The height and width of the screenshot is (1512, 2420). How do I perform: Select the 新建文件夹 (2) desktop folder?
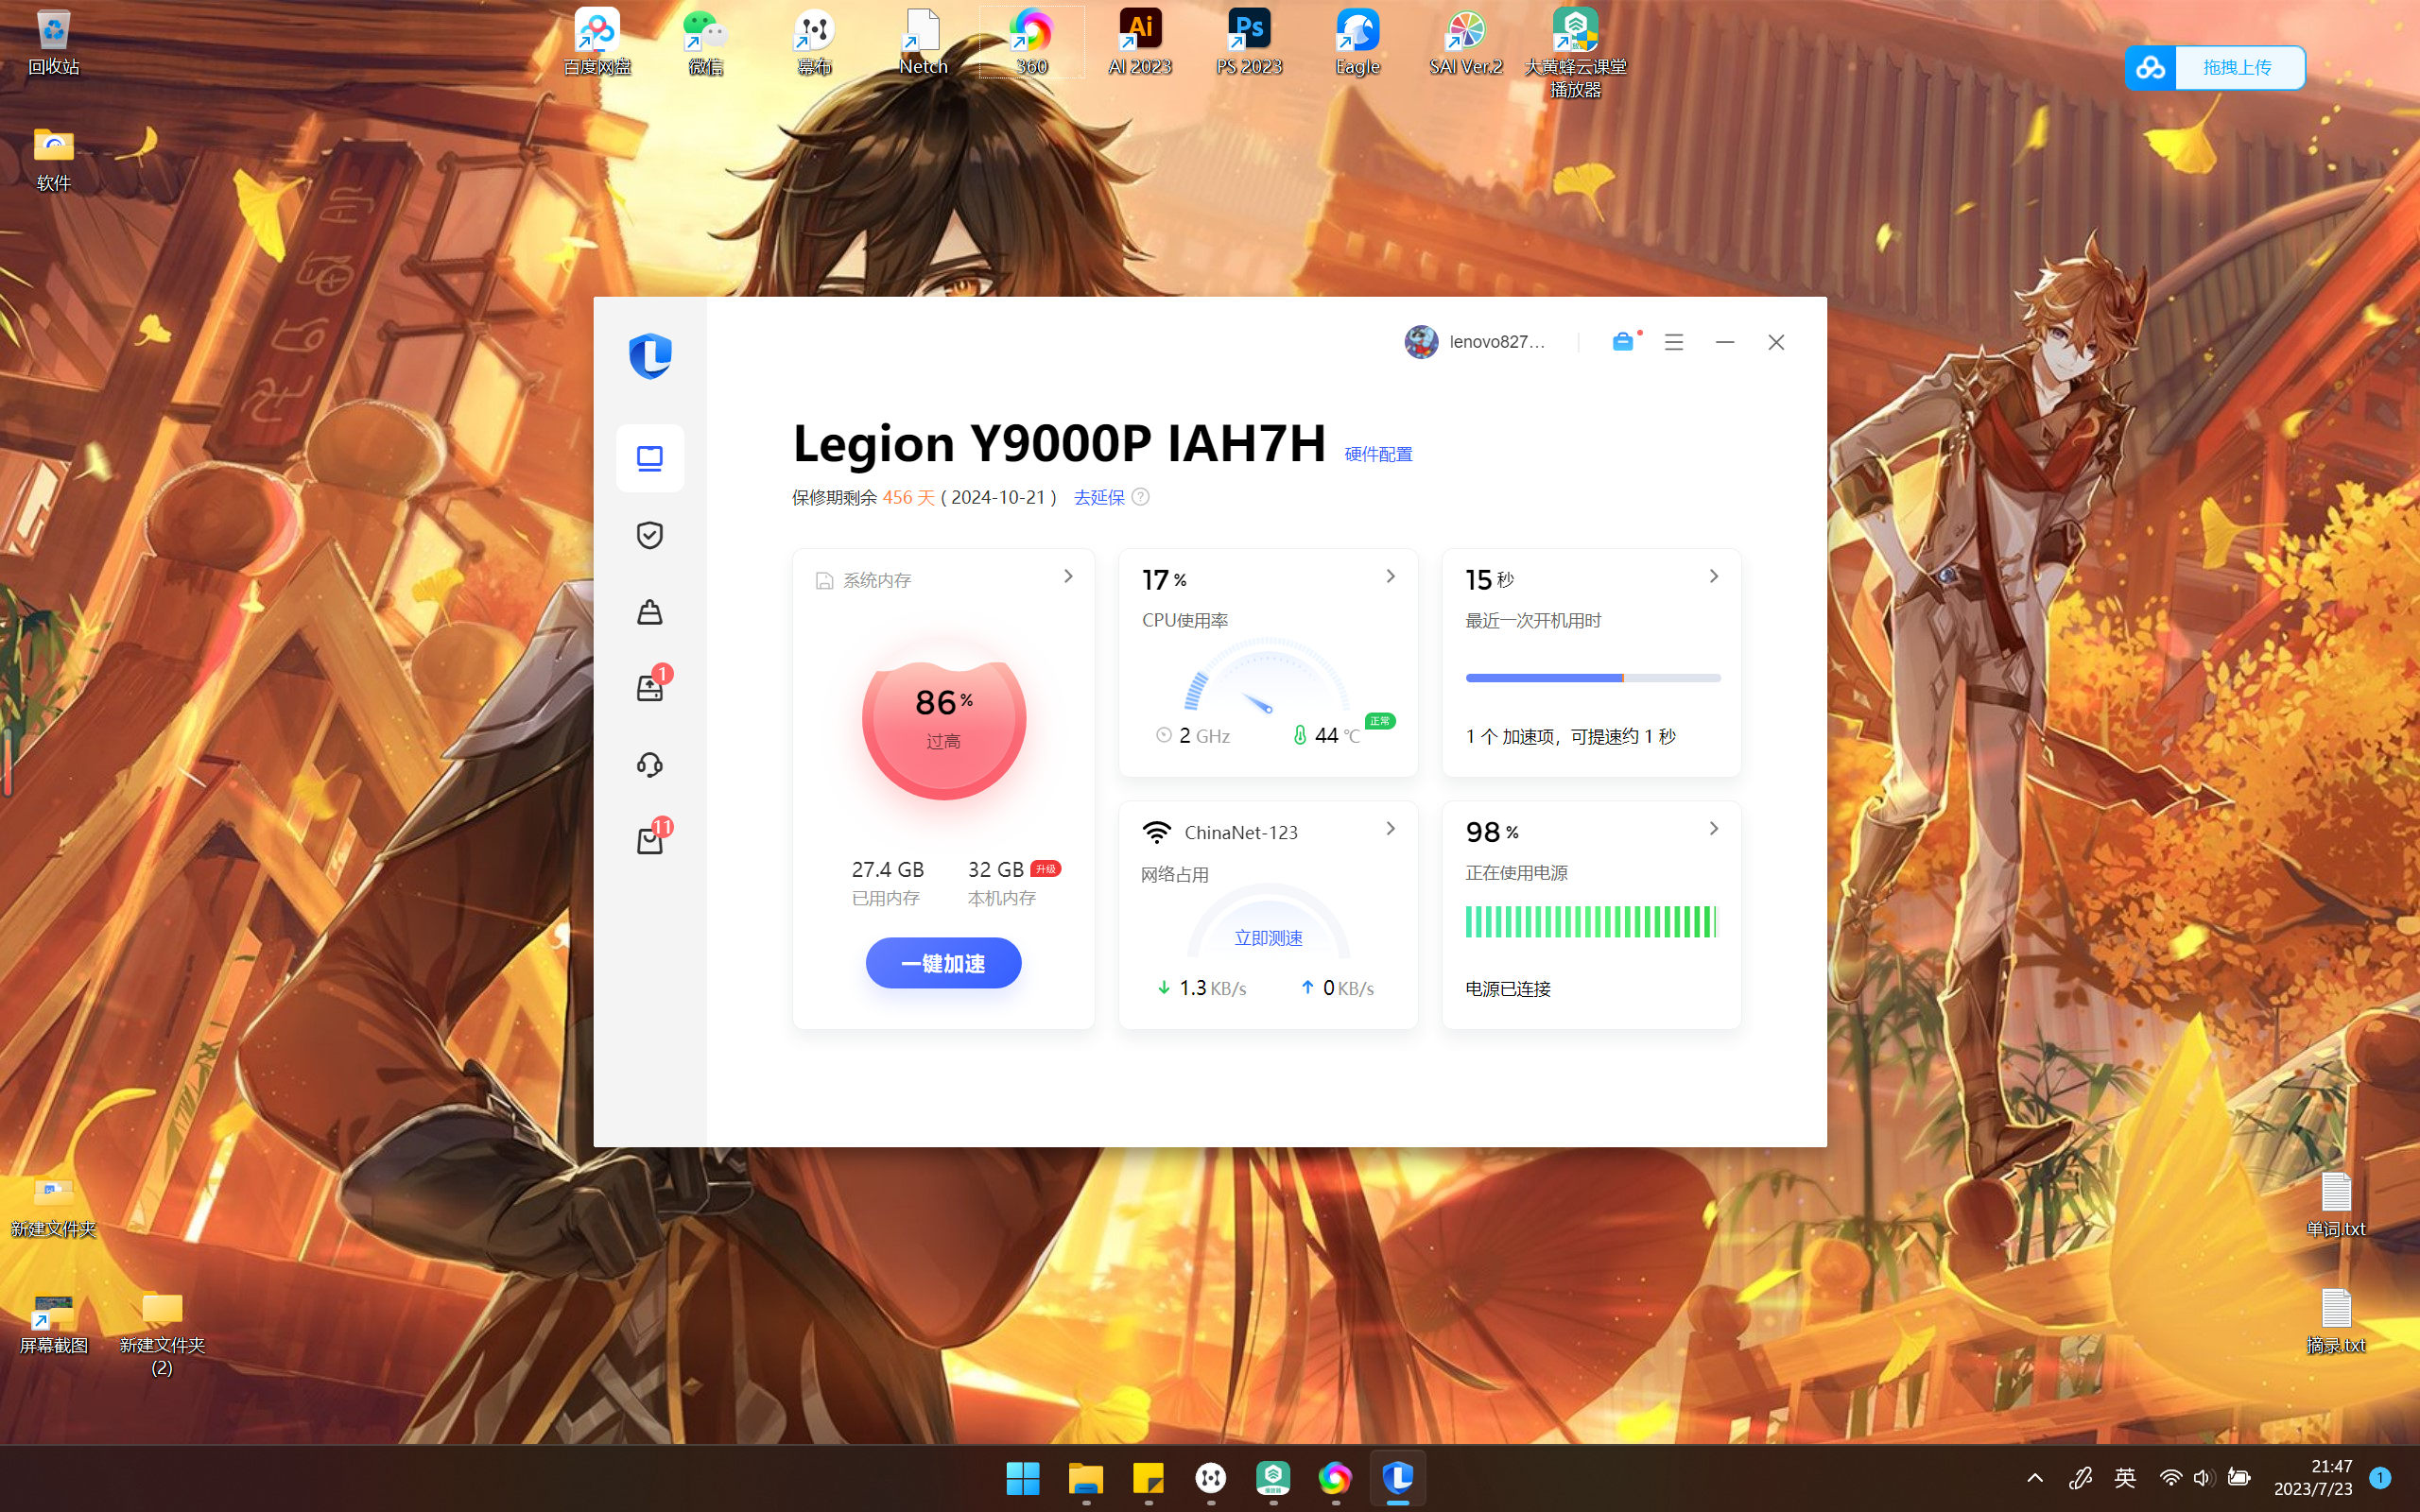point(162,1333)
